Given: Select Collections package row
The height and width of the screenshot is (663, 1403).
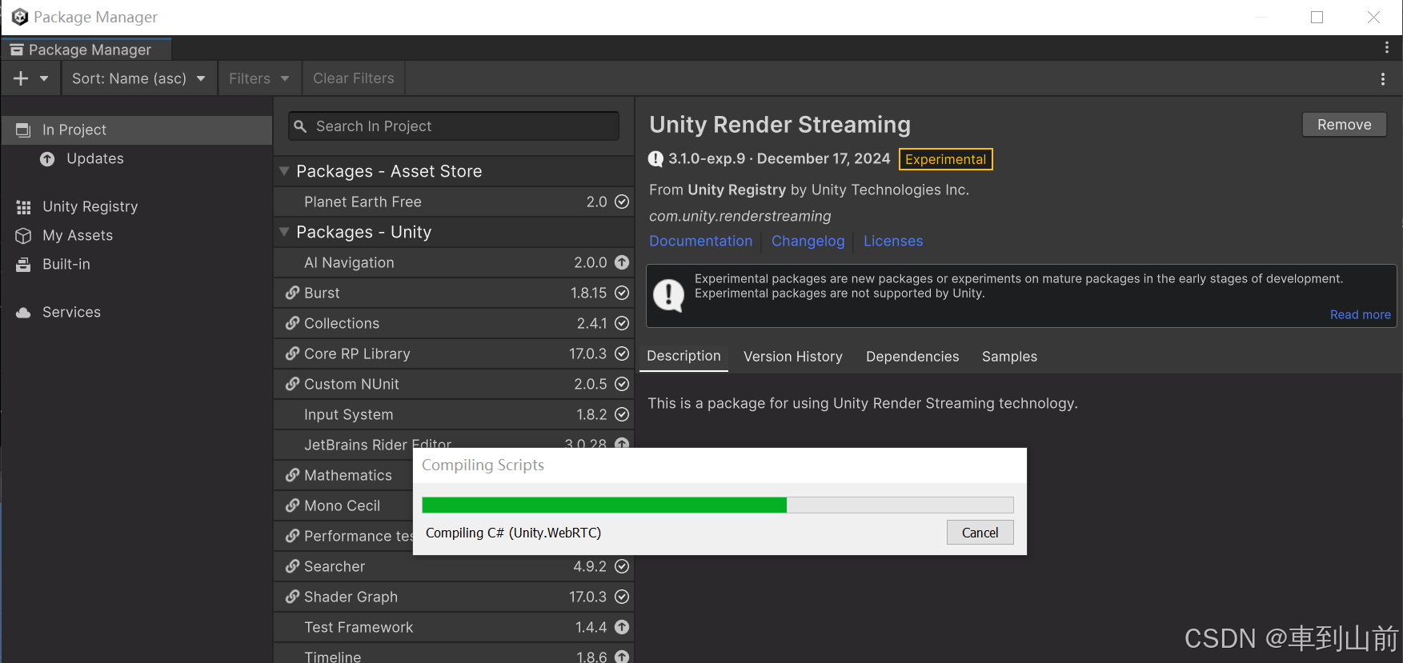Looking at the screenshot, I should [x=454, y=323].
